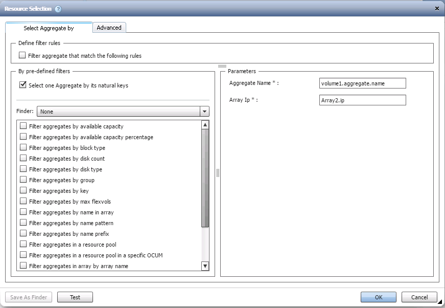Click the horizontal splitter grip above Parameters
445x308 pixels.
tap(222, 66)
